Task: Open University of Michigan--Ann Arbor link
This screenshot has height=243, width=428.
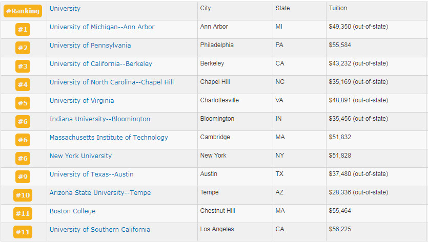Action: [x=101, y=27]
